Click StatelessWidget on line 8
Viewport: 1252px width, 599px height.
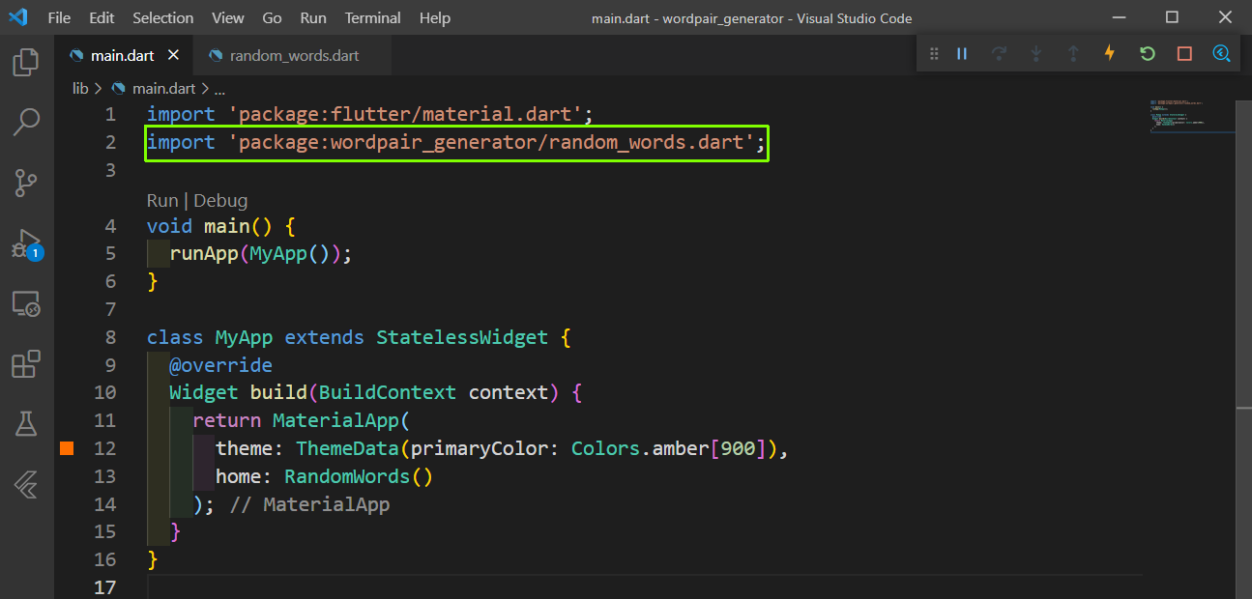click(x=462, y=337)
